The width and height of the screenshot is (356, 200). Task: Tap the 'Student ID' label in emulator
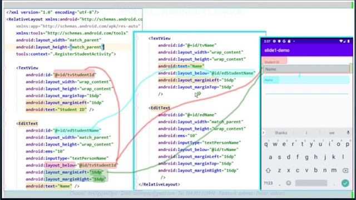pos(272,62)
